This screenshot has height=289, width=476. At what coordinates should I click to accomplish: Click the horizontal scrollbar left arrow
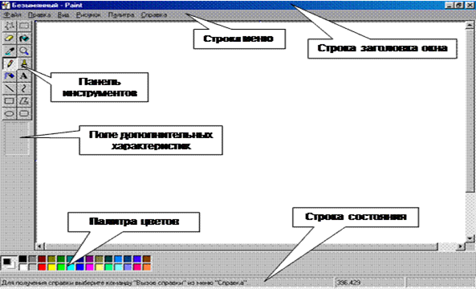[x=40, y=246]
